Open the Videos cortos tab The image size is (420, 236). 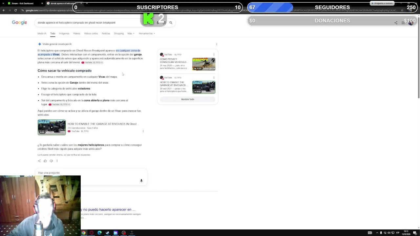[x=91, y=33]
